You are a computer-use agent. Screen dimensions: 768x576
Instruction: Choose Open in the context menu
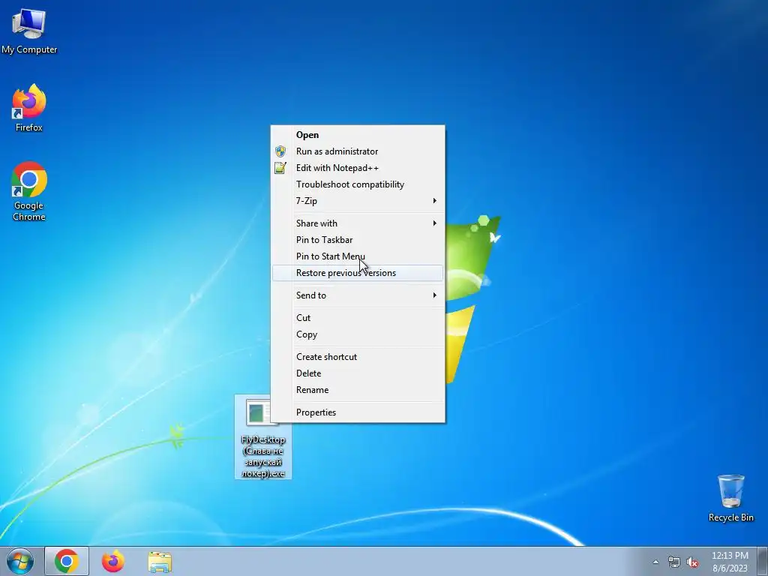(358, 135)
